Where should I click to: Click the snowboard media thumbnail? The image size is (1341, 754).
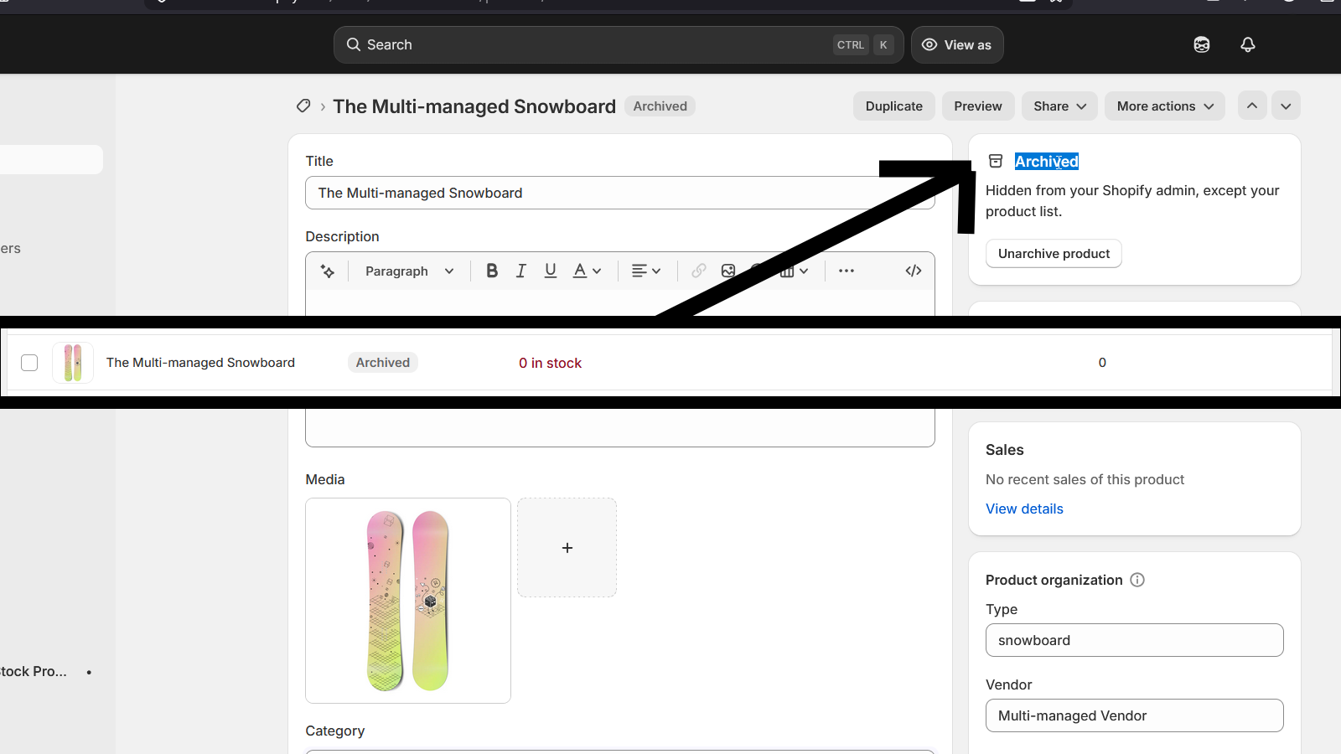408,601
